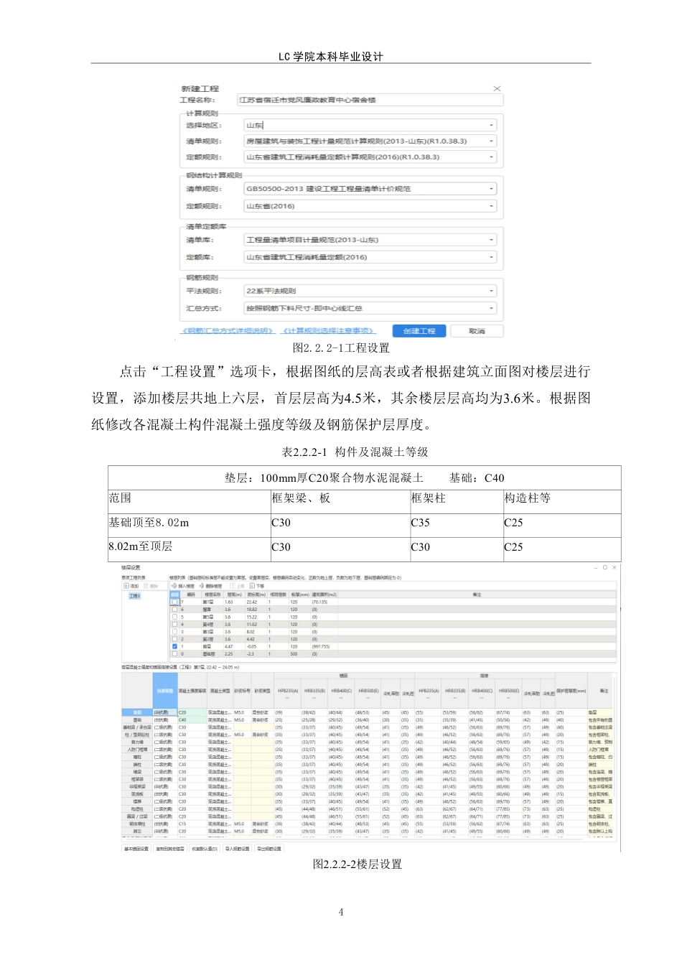Expand the 平法规则 dropdown showing 22系平法规则
The image size is (682, 965).
(492, 290)
